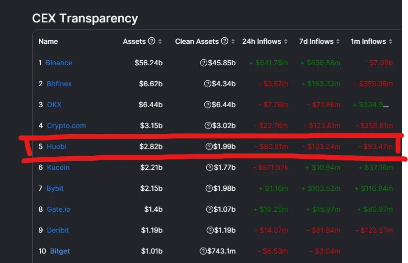
Task: Select Crypto.com assets value $3.15b
Action: pos(151,126)
